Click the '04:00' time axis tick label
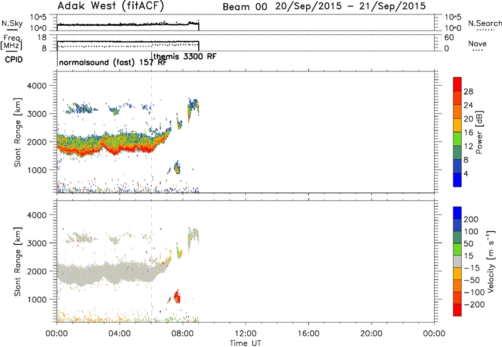This screenshot has height=347, width=502. point(120,334)
